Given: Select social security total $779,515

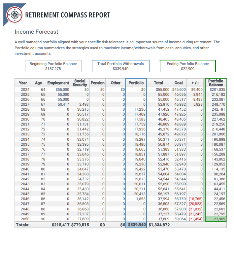Looking at the screenshot, I should 80,225.
